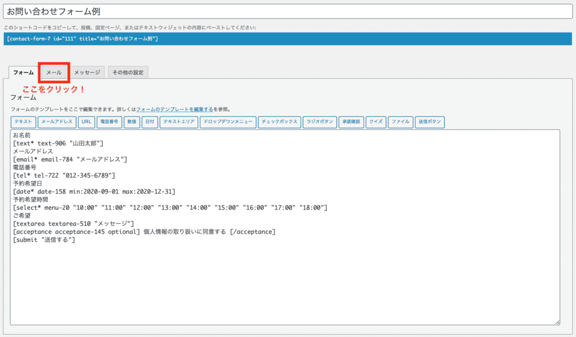576x337 pixels.
Task: Open the その他の設定 tab
Action: 128,72
